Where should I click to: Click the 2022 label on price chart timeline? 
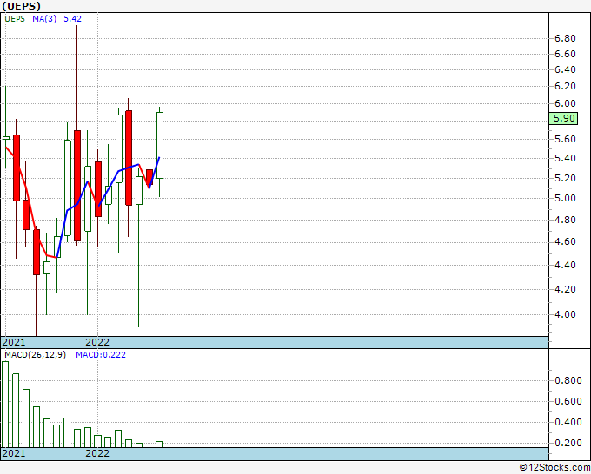[x=97, y=342]
